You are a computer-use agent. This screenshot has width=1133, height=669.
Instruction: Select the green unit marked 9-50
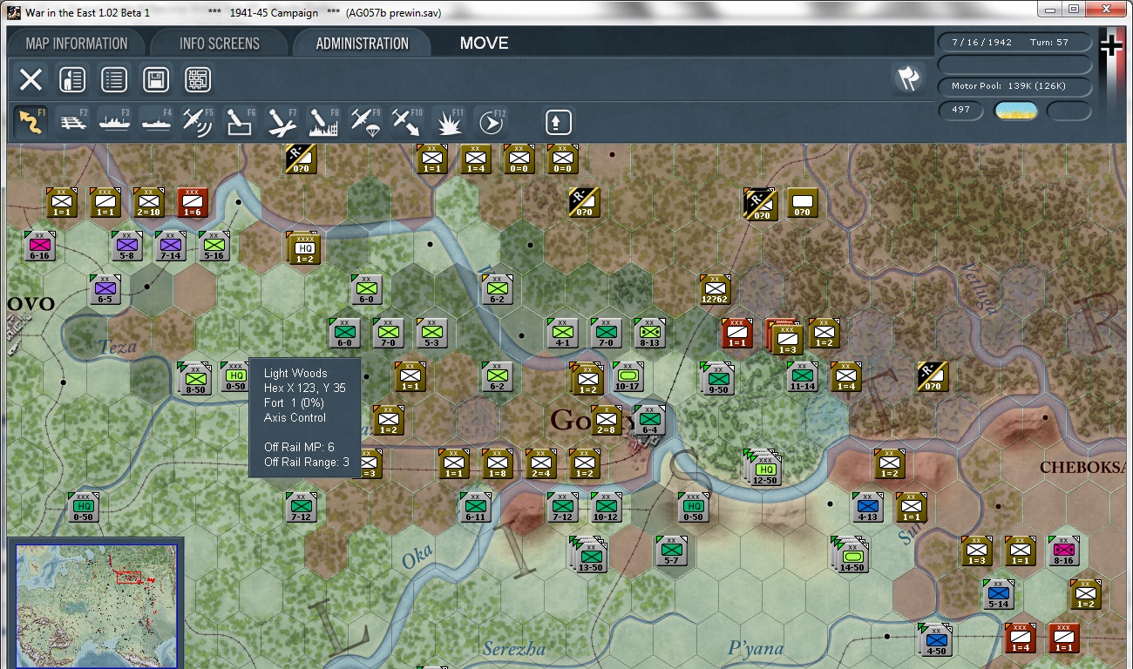point(717,379)
